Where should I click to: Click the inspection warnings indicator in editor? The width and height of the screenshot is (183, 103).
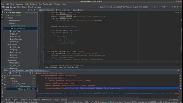(176, 13)
